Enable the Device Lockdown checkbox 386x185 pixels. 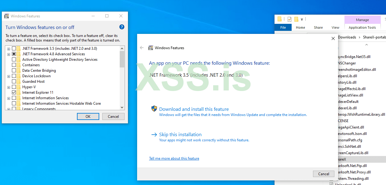click(14, 76)
